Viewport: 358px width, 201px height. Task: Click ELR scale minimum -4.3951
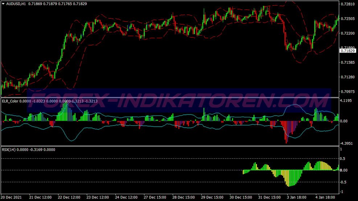[x=346, y=143]
